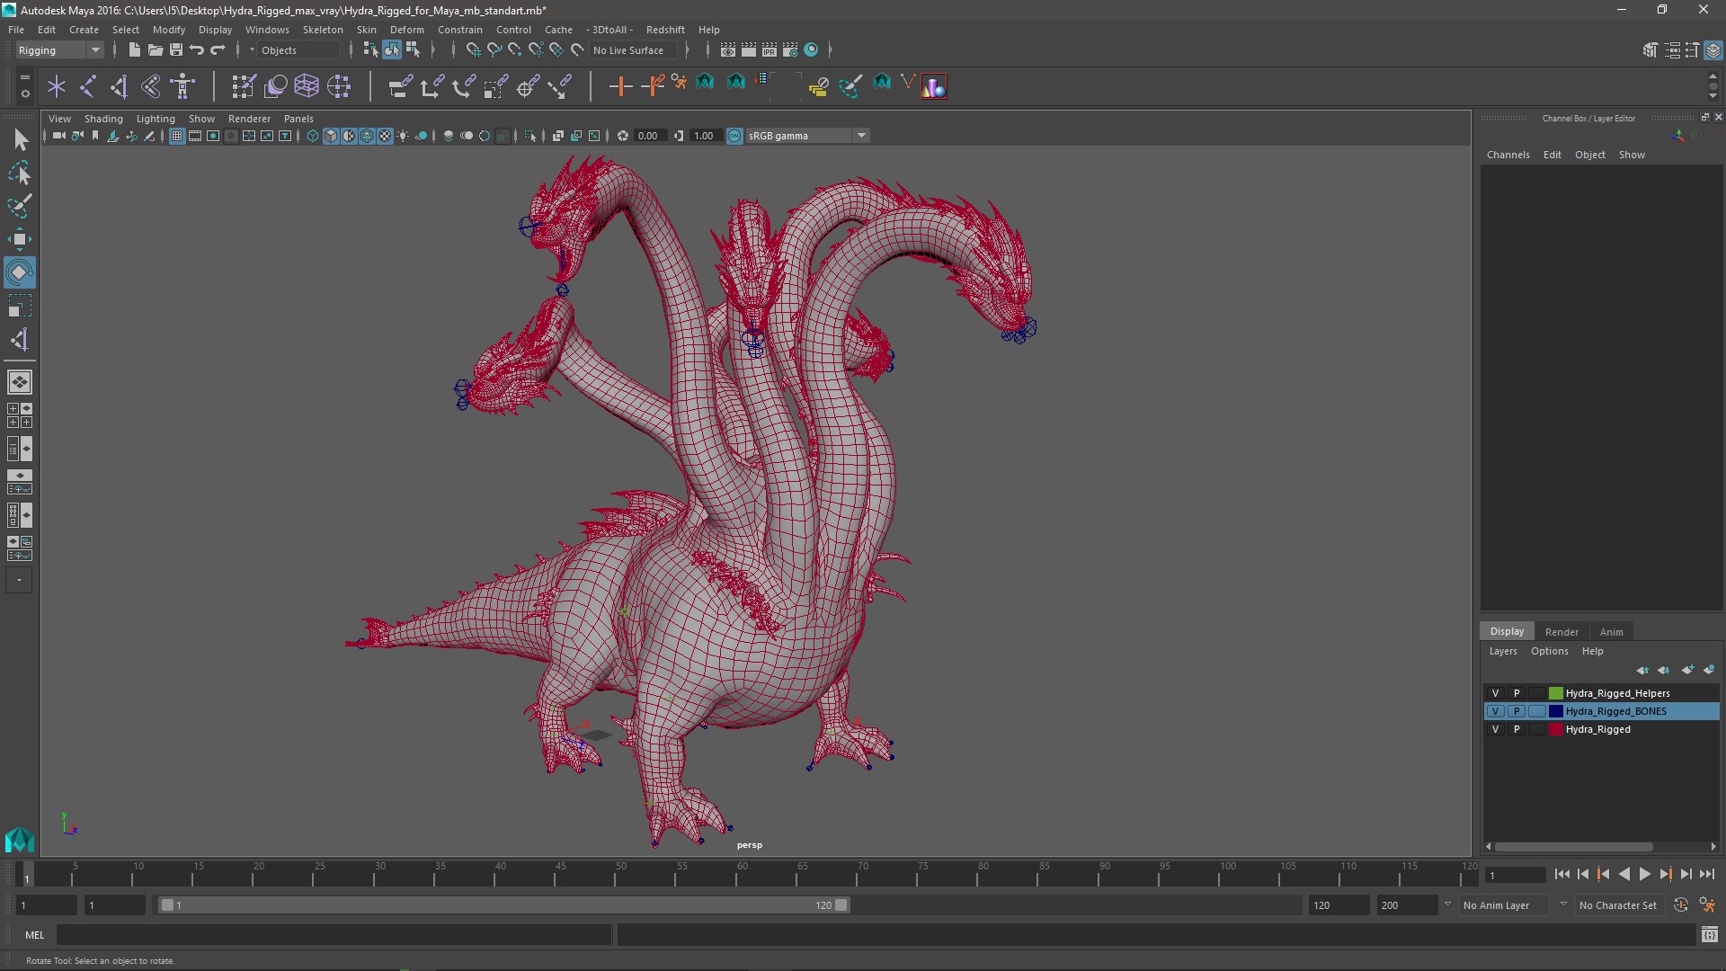Click the IPR render icon
Screen dimensions: 1726x971
(770, 50)
